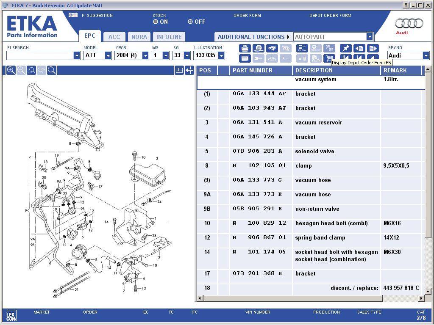Click the greyed computer-to-tower icon
434x325 pixels.
[302, 58]
